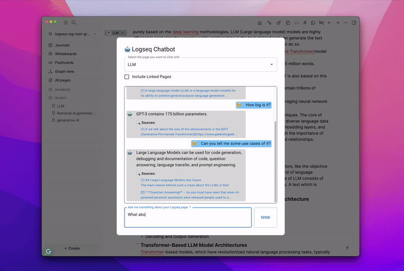Viewport: 404px width, 271px height.
Task: Open the chatbot speech bubble icon
Action: [297, 22]
